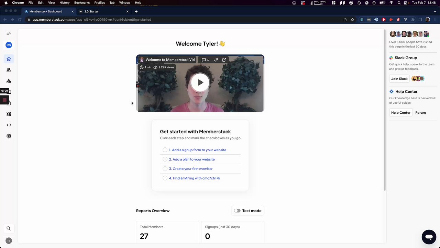Screen dimensions: 440x248
Task: Click the Signups last 30 days card
Action: tap(233, 232)
